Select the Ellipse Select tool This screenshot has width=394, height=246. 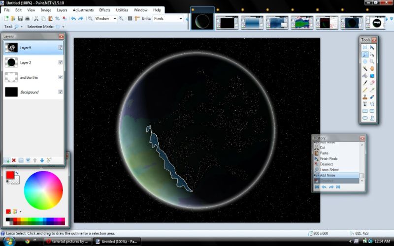point(365,61)
